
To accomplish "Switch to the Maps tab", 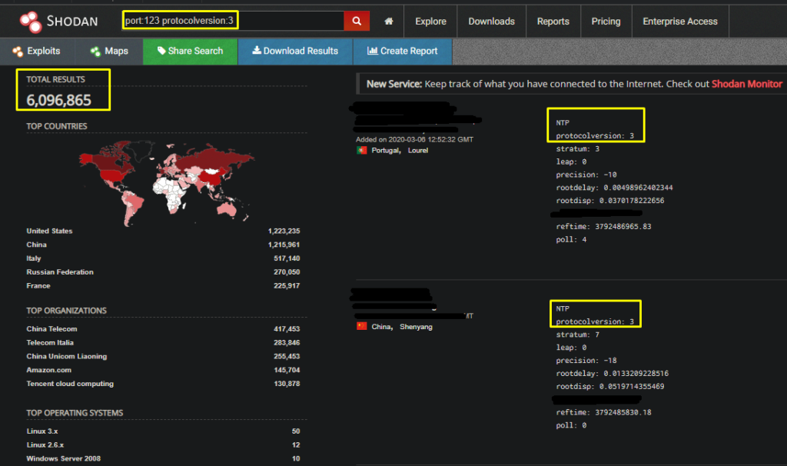I will point(109,52).
